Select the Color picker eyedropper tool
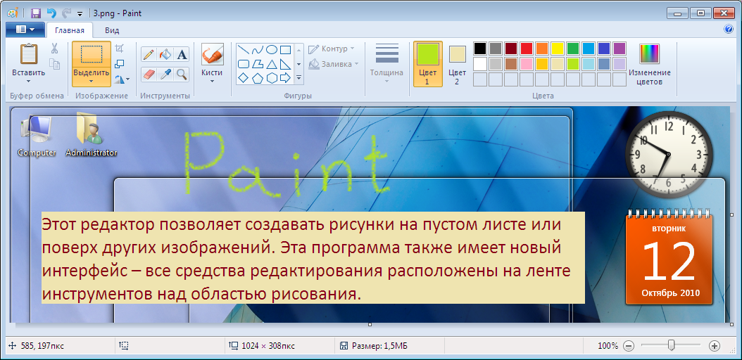Screen dimensions: 742x360 [165, 74]
